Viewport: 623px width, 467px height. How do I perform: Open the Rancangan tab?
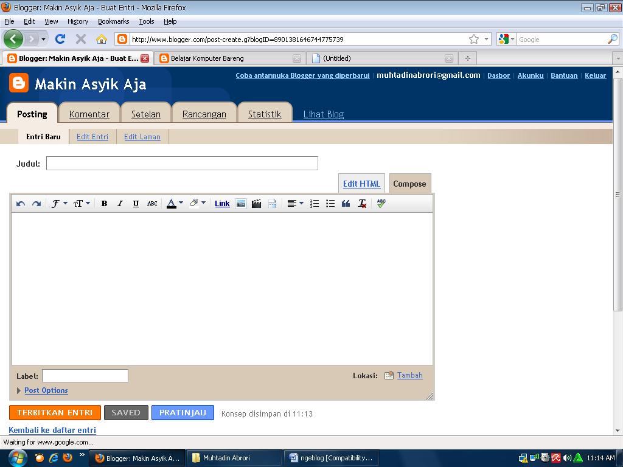pos(204,114)
